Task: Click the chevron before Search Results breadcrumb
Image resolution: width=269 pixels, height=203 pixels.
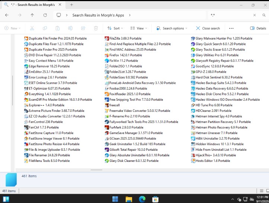Action: tap(67, 15)
